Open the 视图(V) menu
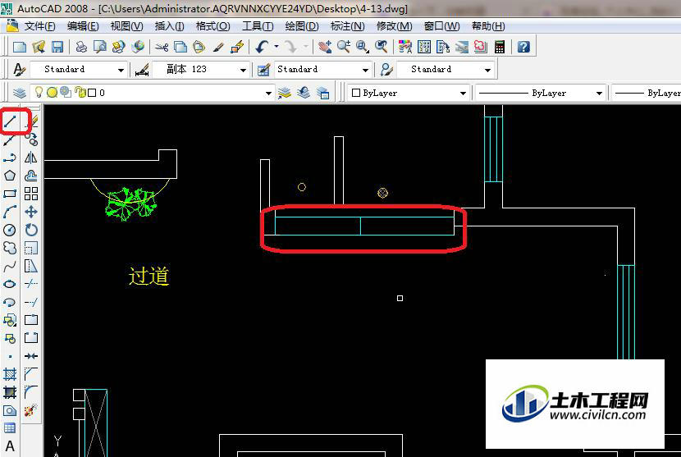681x457 pixels. (126, 26)
